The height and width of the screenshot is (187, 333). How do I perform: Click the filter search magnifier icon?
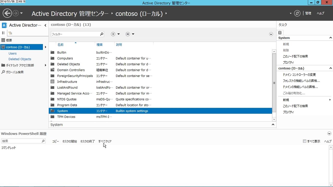[102, 34]
